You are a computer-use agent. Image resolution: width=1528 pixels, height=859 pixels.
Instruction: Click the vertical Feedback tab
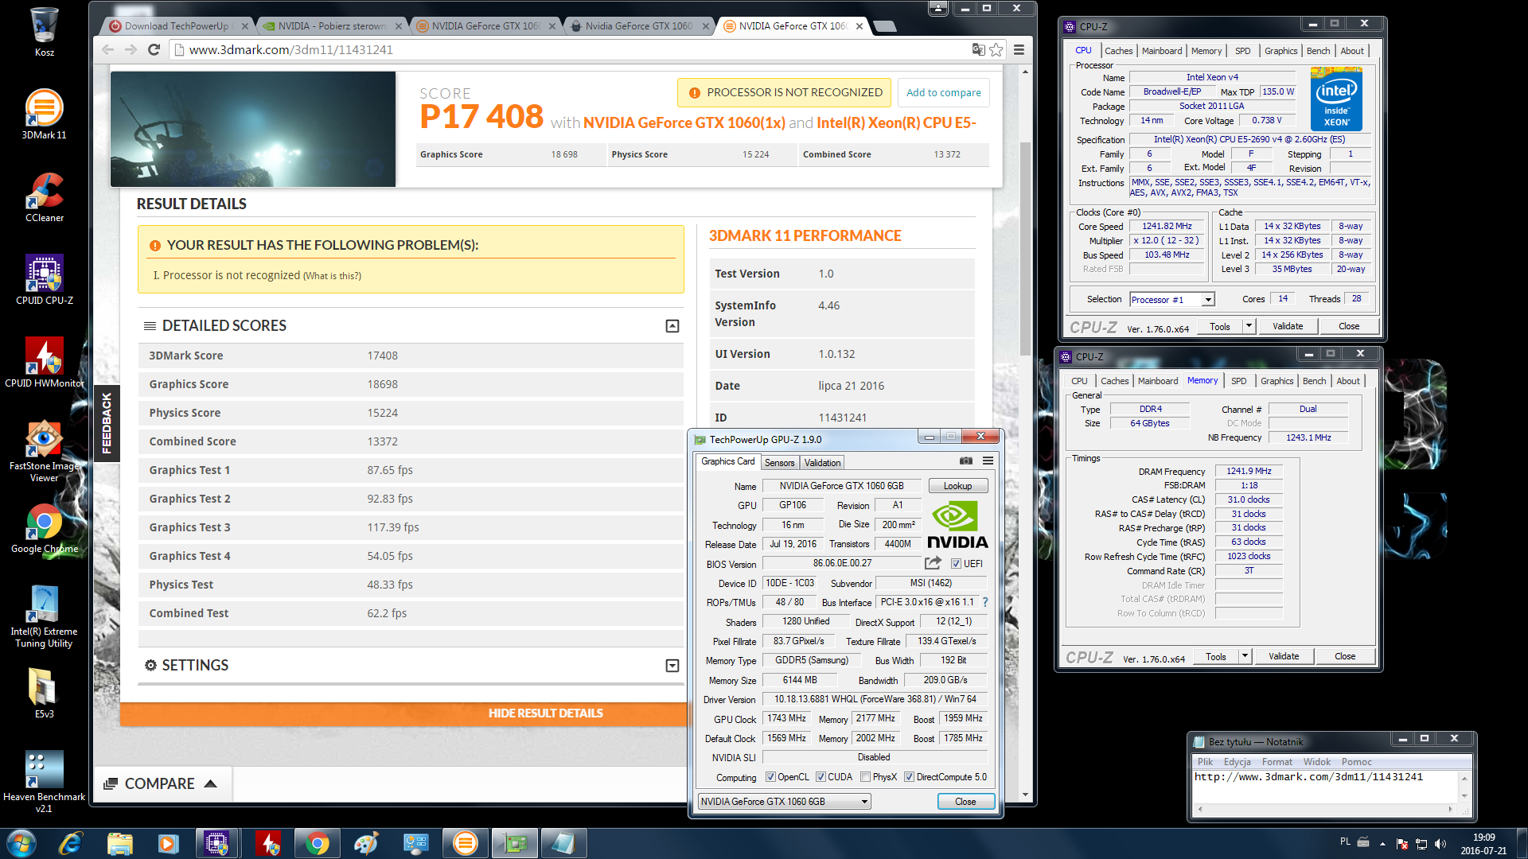point(107,423)
